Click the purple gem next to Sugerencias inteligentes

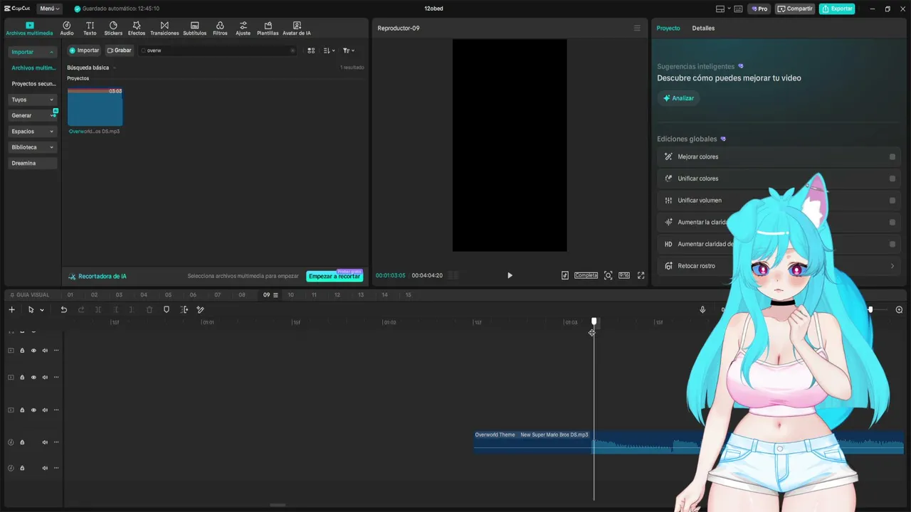point(741,66)
